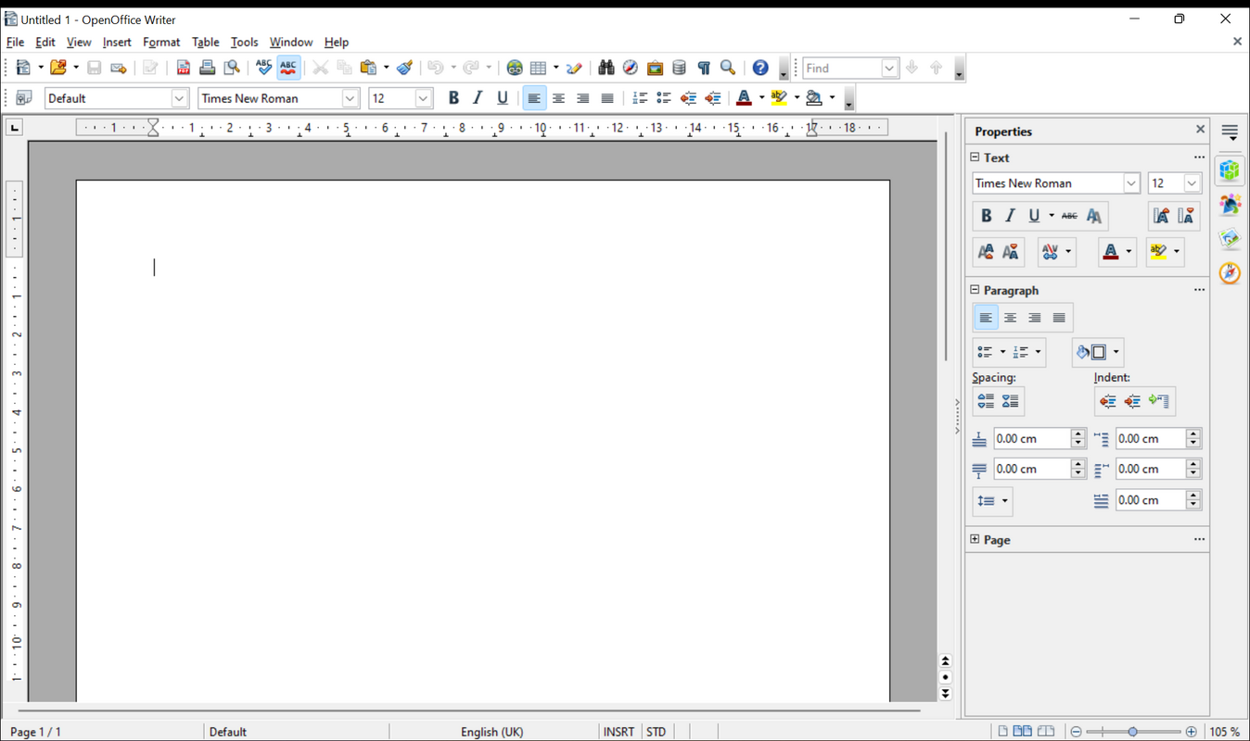Click sidebar Font Color swatch button
1250x741 pixels.
(1111, 251)
